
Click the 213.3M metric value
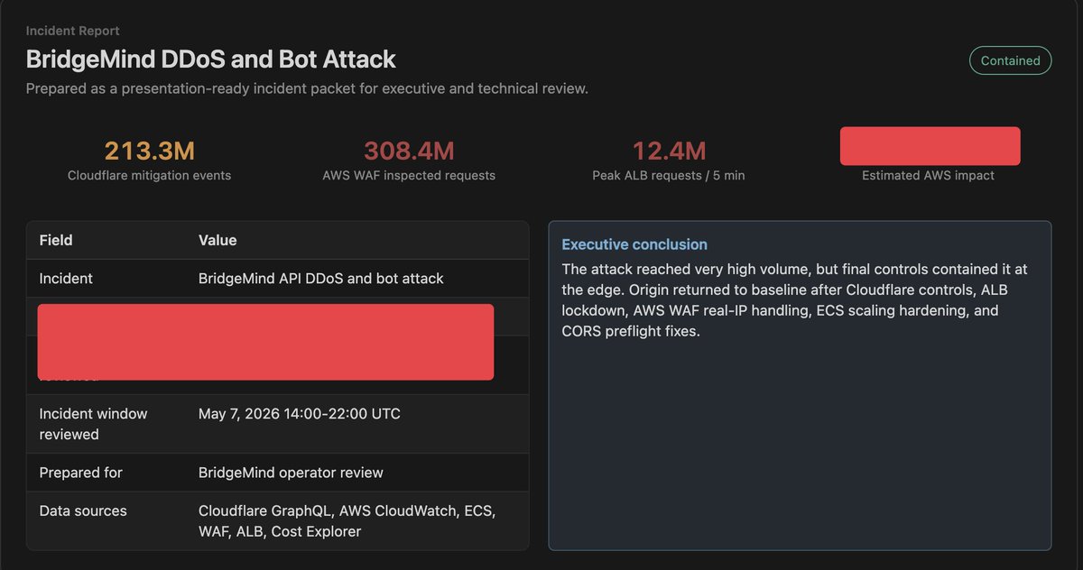coord(150,150)
